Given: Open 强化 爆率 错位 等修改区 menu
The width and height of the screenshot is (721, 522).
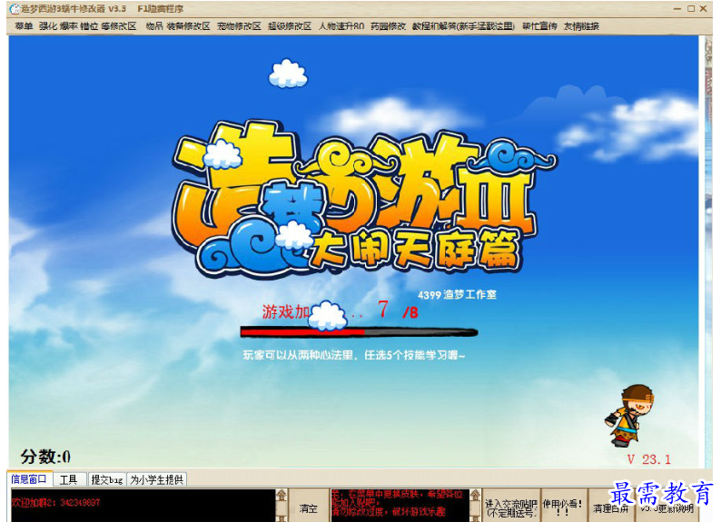Looking at the screenshot, I should pyautogui.click(x=88, y=26).
